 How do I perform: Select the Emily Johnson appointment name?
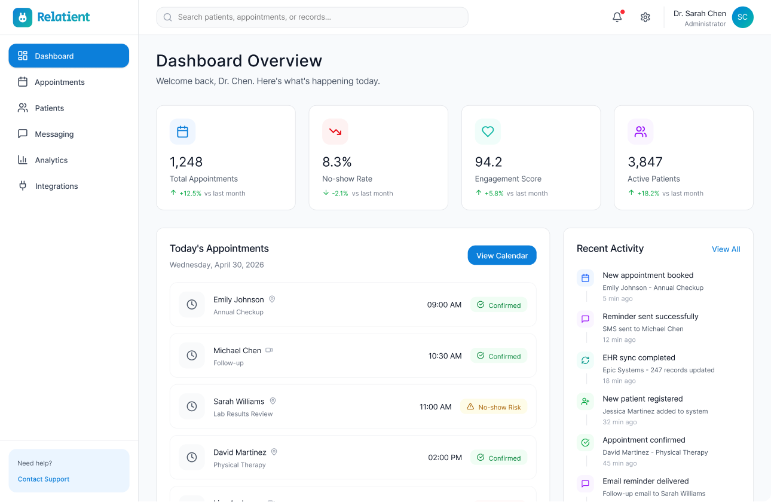click(x=238, y=299)
